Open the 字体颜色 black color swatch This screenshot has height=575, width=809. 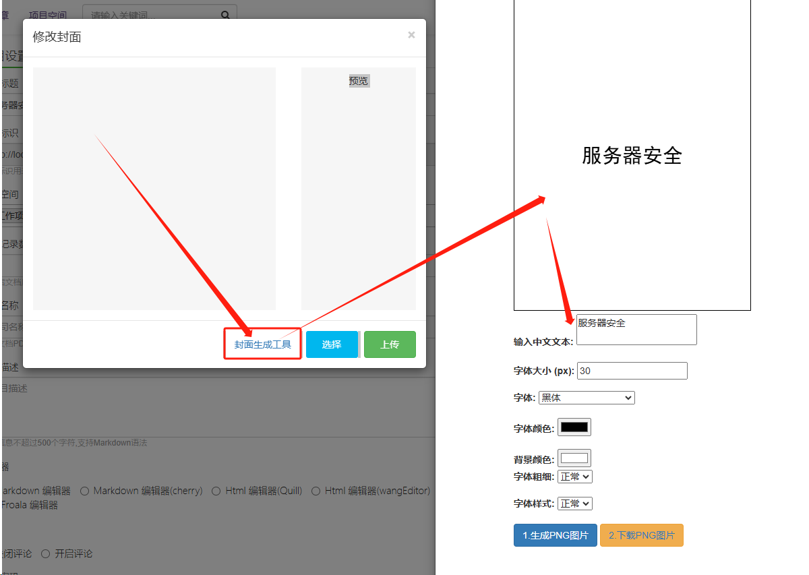pyautogui.click(x=574, y=427)
